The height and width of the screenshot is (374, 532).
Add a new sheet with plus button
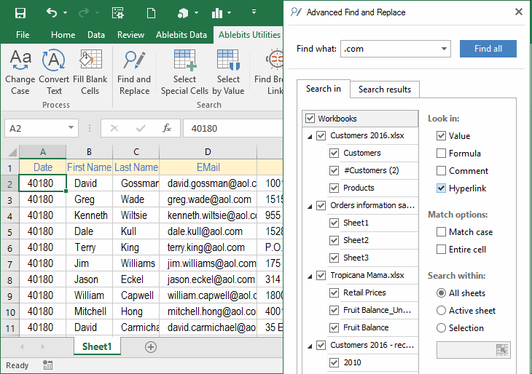151,347
